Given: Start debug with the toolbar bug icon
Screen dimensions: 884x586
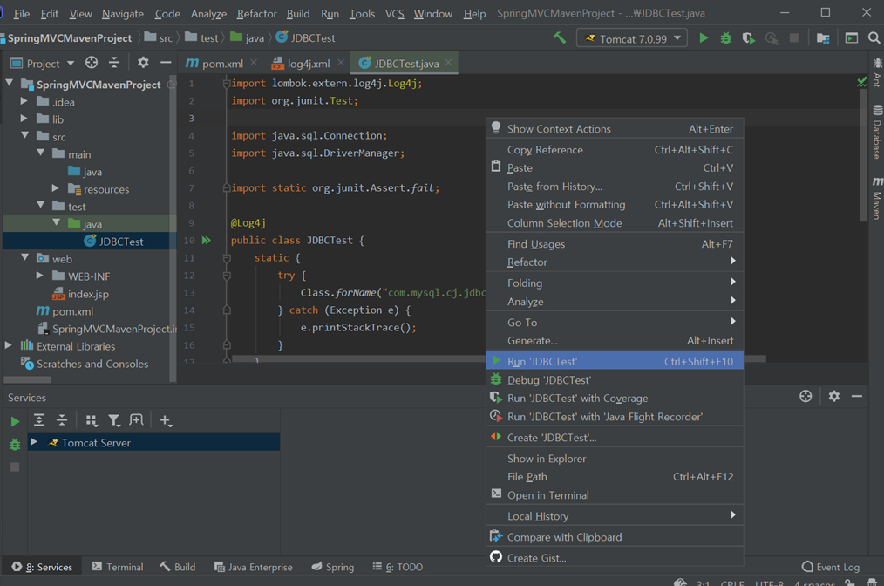Looking at the screenshot, I should pos(726,38).
